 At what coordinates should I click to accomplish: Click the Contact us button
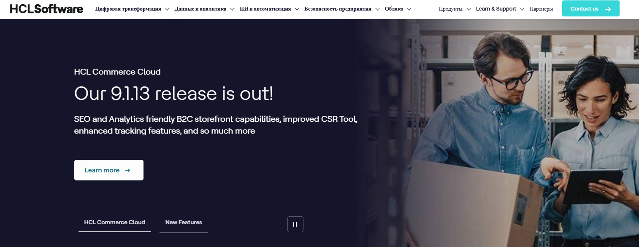point(590,9)
